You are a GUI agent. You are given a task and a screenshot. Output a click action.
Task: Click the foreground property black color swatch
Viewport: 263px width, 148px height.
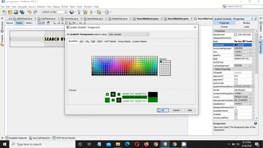coord(235,45)
